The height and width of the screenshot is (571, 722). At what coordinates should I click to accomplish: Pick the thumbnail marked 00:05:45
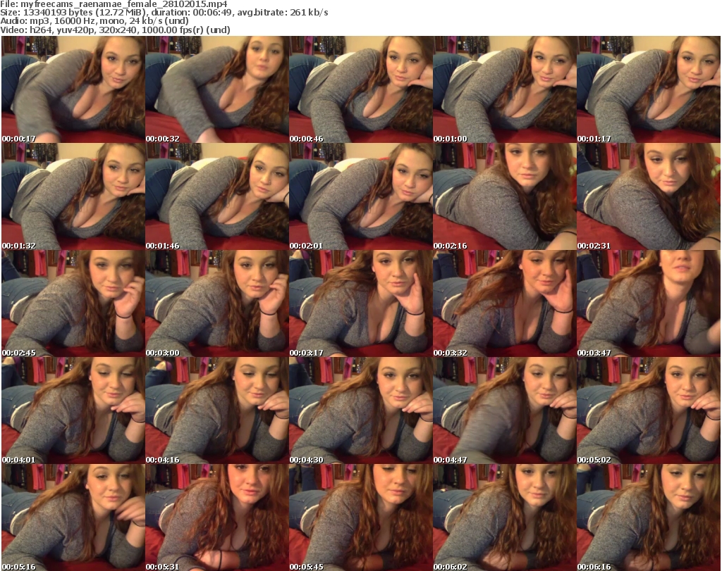(360, 517)
